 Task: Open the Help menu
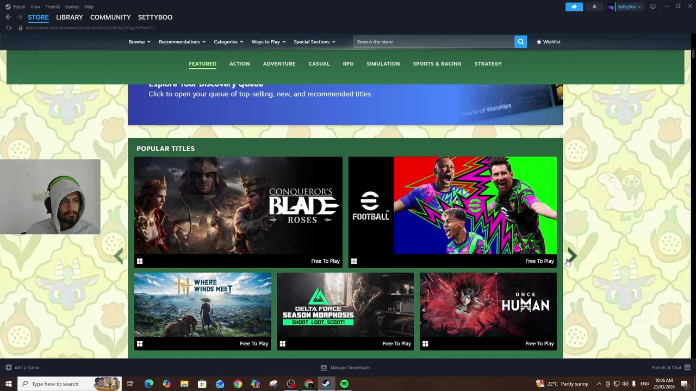tap(89, 7)
